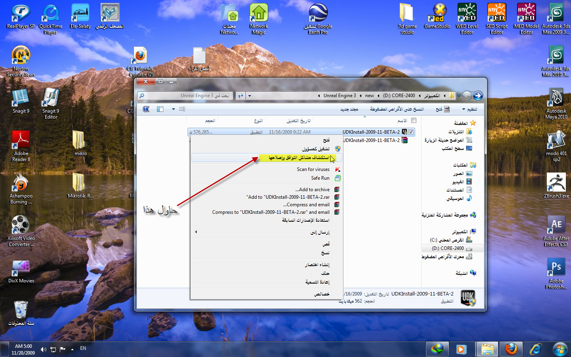Choose Add to archive... menu entry
Viewport: 571px width, 357px height.
click(x=266, y=190)
